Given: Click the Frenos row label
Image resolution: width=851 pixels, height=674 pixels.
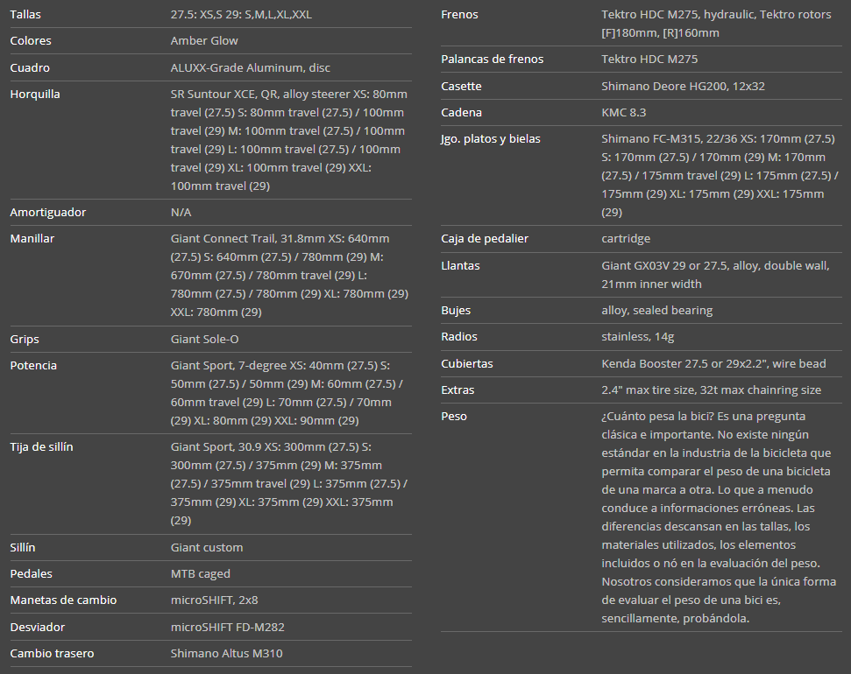Looking at the screenshot, I should click(x=459, y=15).
